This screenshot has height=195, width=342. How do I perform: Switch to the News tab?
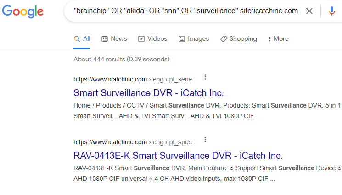(114, 39)
